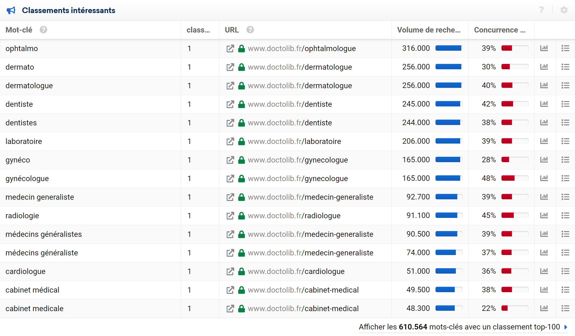Sort table by class... ranking column header
This screenshot has height=336, width=575.
(x=198, y=30)
